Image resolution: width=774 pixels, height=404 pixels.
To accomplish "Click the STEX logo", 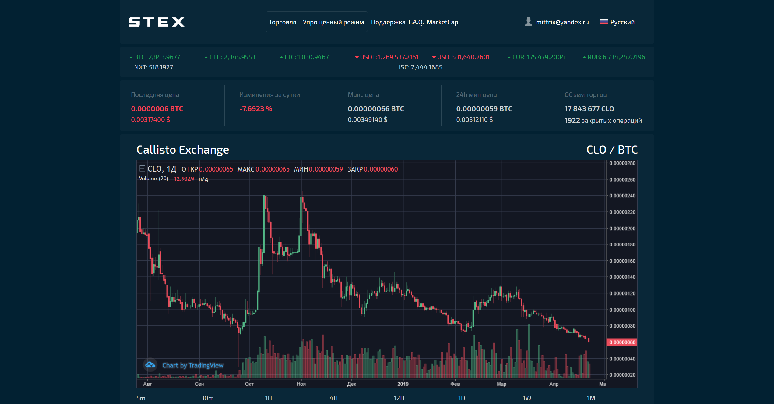I will (157, 22).
